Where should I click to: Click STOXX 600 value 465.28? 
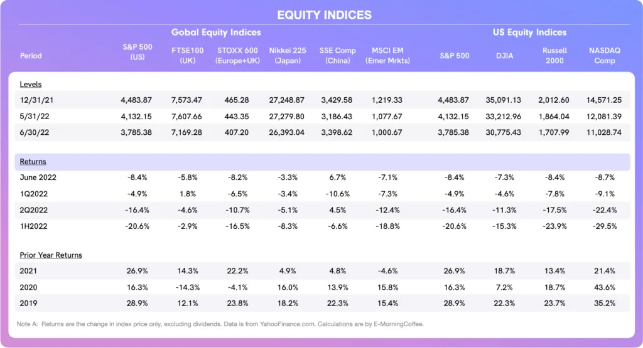[237, 100]
